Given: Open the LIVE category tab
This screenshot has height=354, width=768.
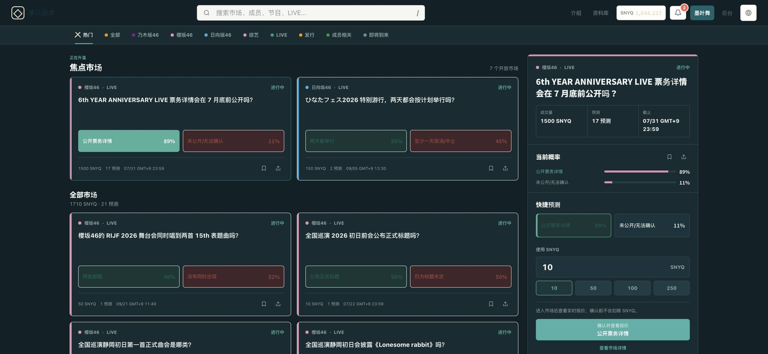Looking at the screenshot, I should (x=279, y=35).
